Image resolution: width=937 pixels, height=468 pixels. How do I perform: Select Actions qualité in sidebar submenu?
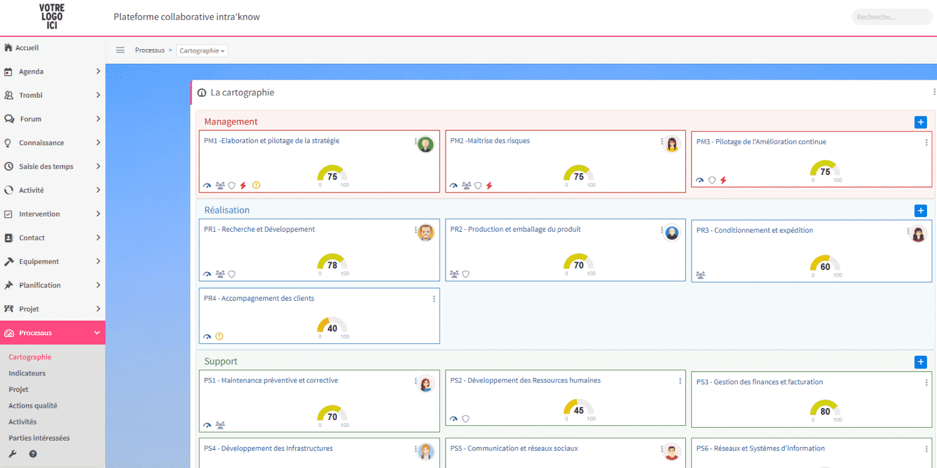pyautogui.click(x=33, y=405)
